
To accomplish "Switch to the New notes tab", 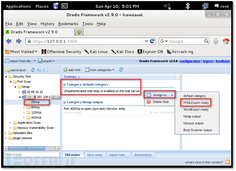I will 95,155.
